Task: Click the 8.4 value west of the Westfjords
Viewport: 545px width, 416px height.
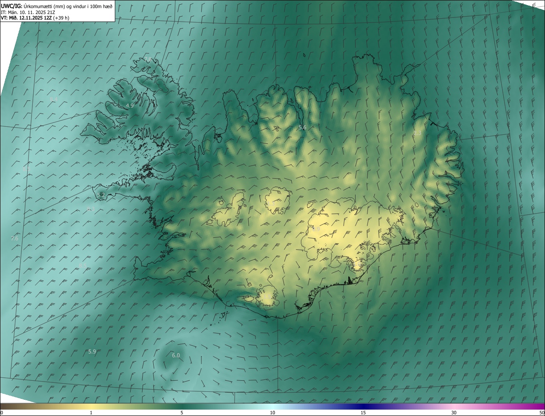Action: click(x=54, y=100)
